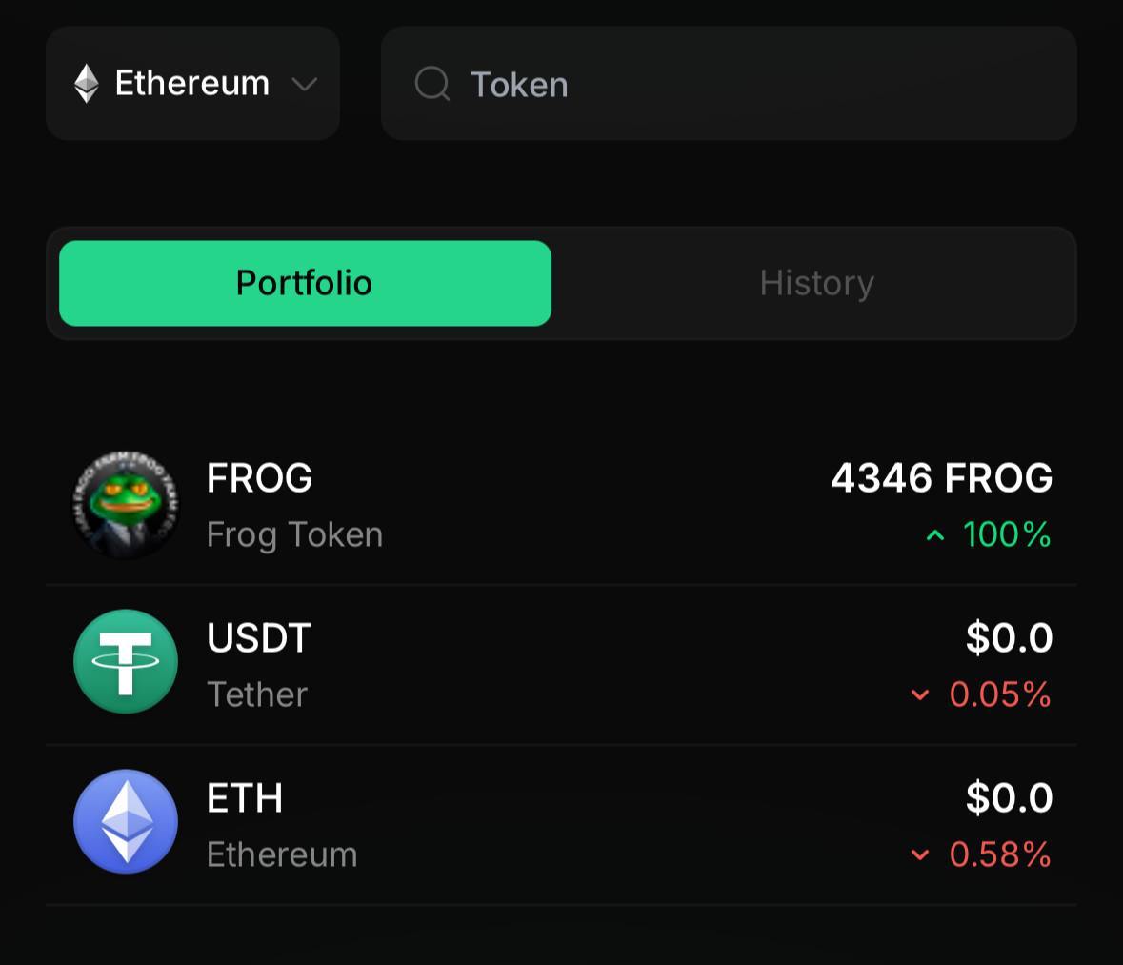1123x965 pixels.
Task: Click the Frog Token subtitle text
Action: tap(295, 535)
